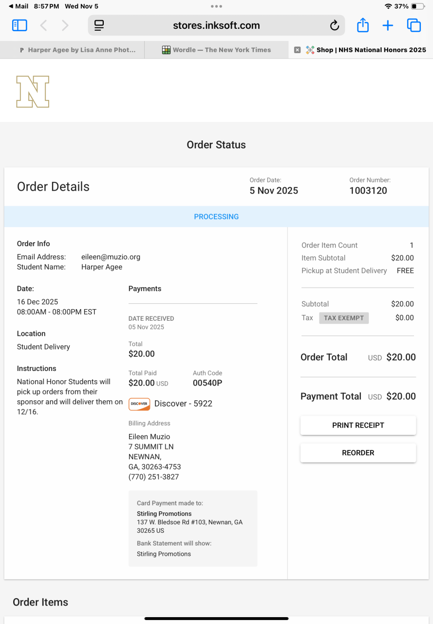
Task: Open the page format menu icon
Action: click(99, 25)
